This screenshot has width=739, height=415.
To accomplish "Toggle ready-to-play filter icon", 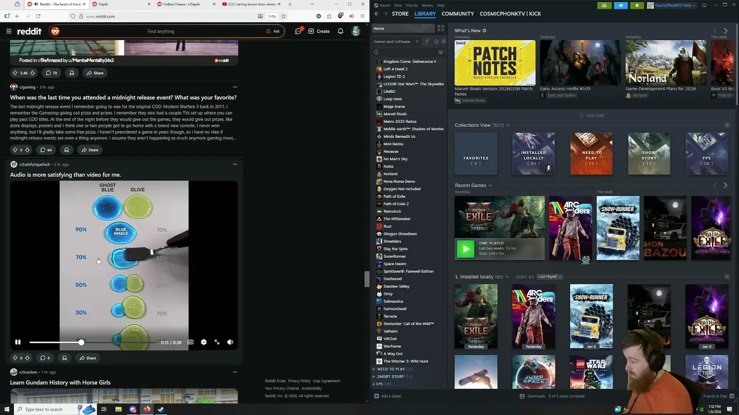I will (443, 41).
